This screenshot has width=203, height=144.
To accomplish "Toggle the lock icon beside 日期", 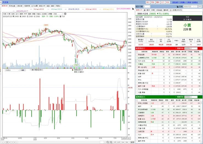I will (x=177, y=7).
